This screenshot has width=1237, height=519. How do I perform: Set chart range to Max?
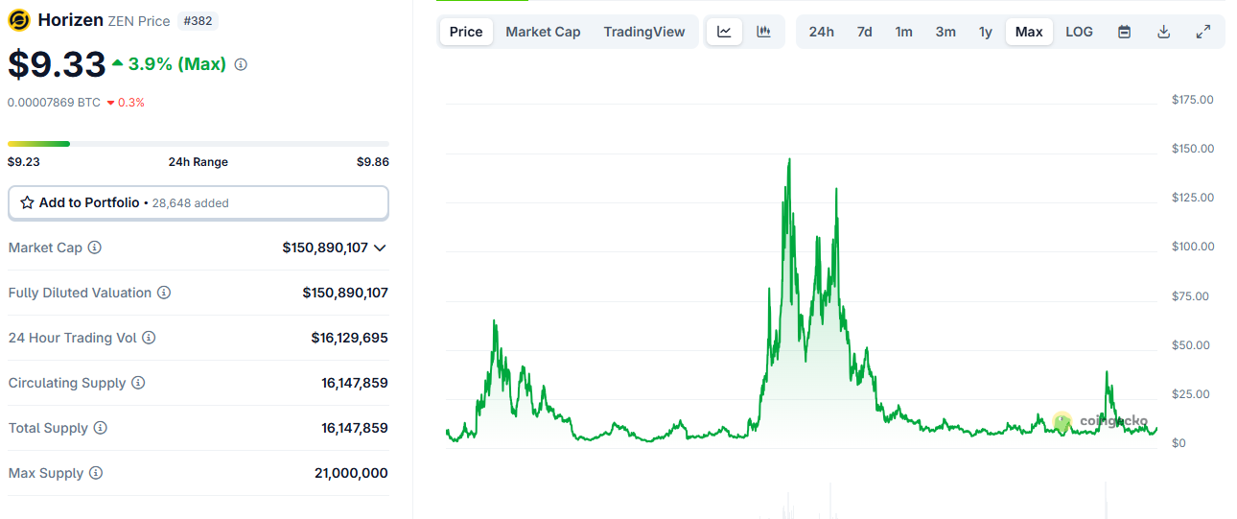1029,32
